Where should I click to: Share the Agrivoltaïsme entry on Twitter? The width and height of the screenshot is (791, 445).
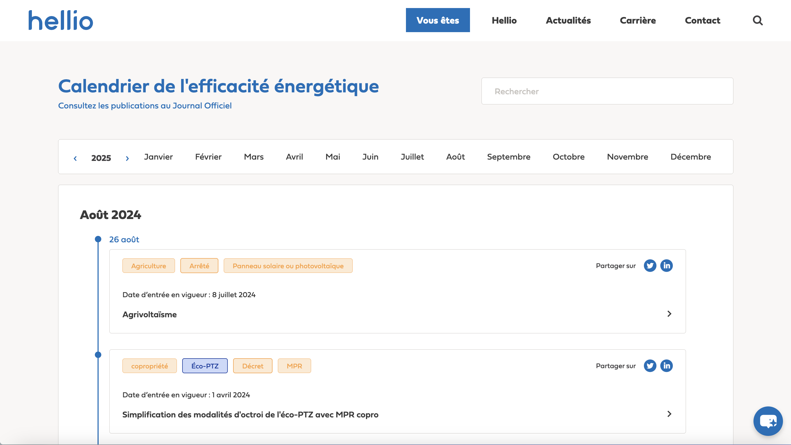[650, 265]
